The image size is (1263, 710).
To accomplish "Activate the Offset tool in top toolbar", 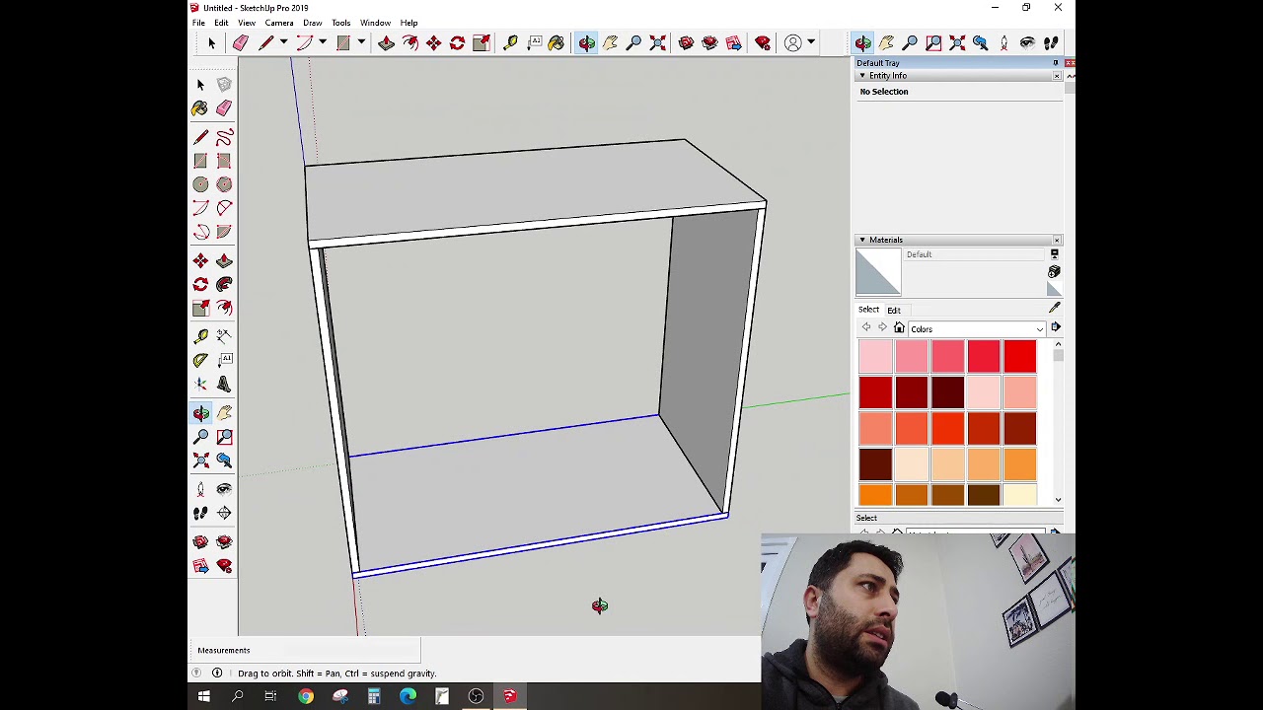I will [x=409, y=42].
